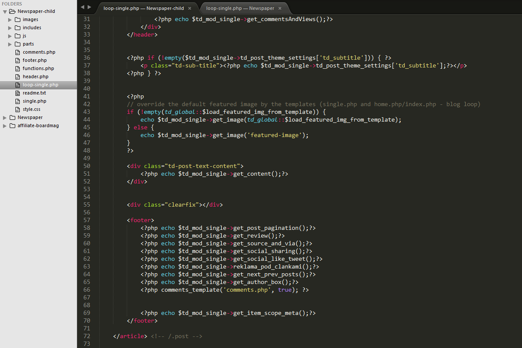Open style.css from the sidebar

[x=31, y=110]
